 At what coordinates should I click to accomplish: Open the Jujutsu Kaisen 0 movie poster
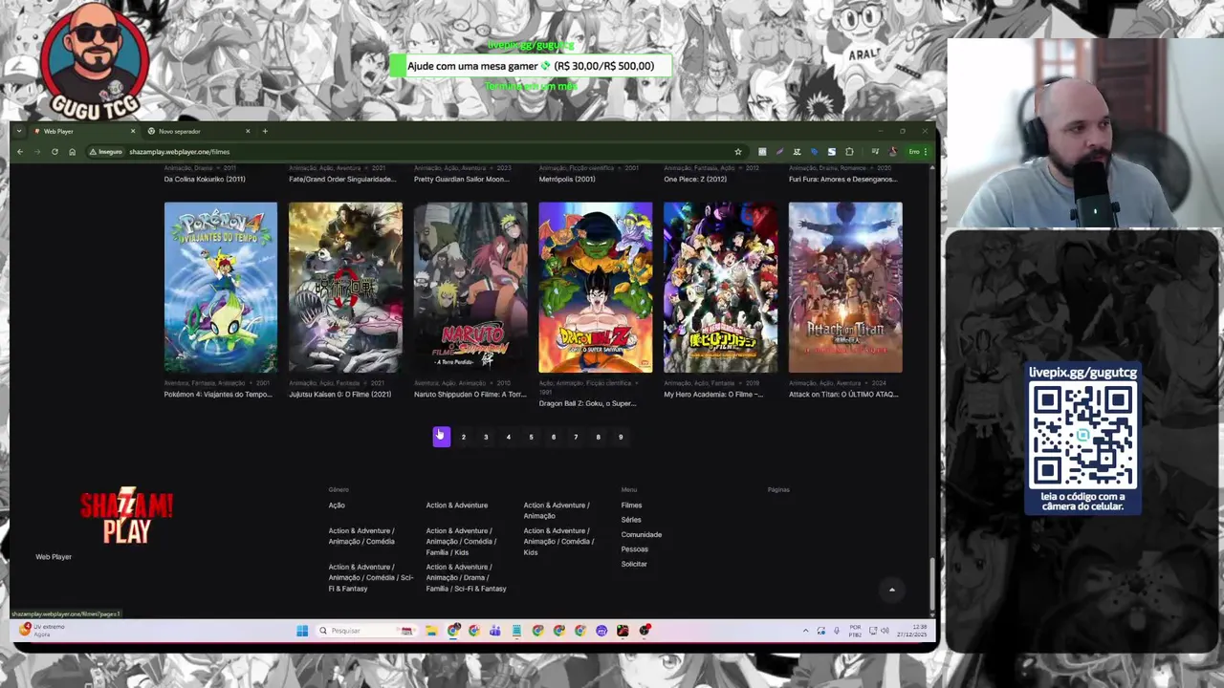345,288
